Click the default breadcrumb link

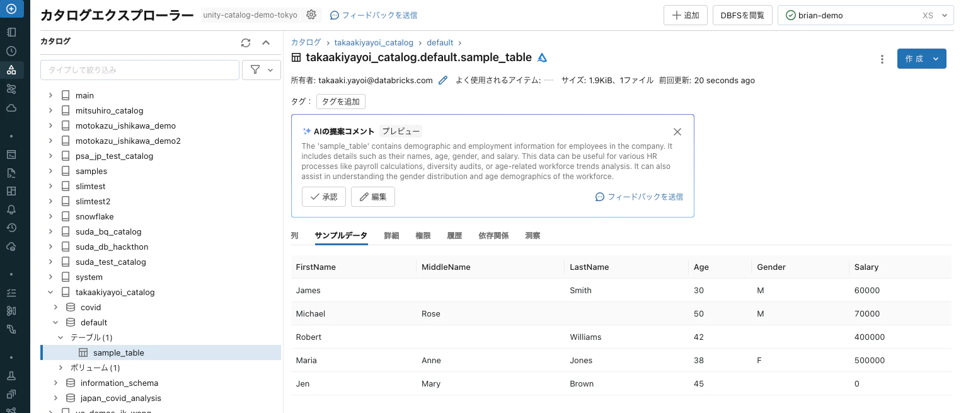[x=440, y=42]
